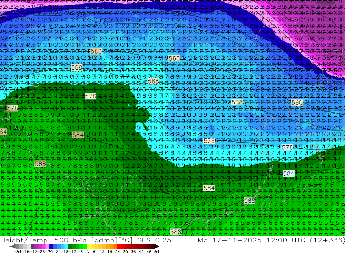Viewport: 345px width, 253px height.
Task: Click the '-36' value on temperature scale
Action: 42,252
